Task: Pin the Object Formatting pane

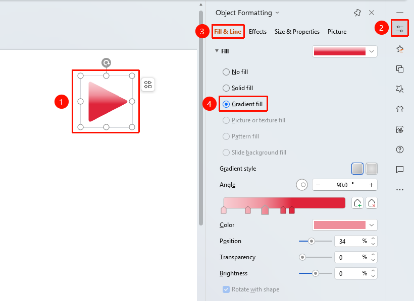Action: coord(357,13)
